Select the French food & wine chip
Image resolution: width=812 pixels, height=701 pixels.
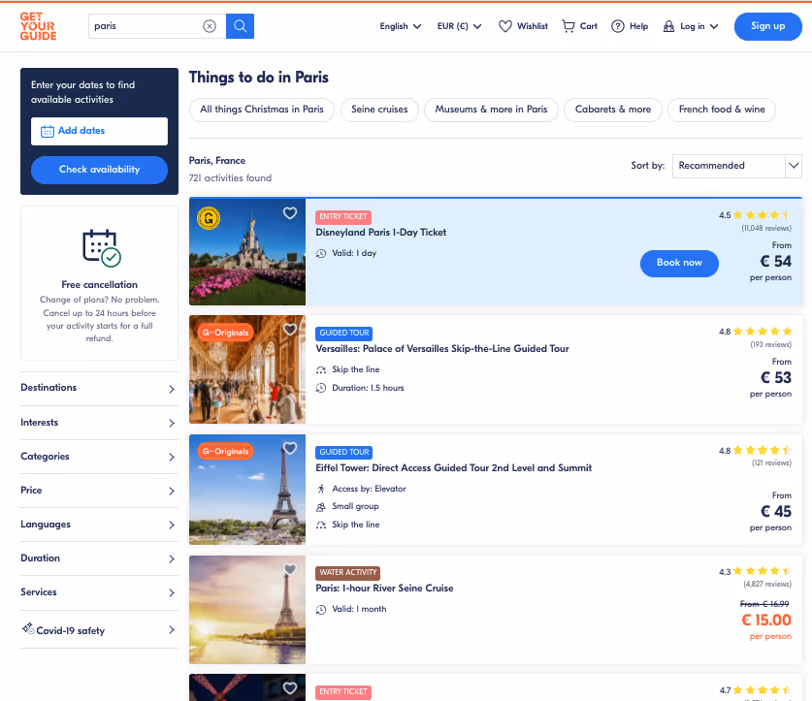(722, 110)
